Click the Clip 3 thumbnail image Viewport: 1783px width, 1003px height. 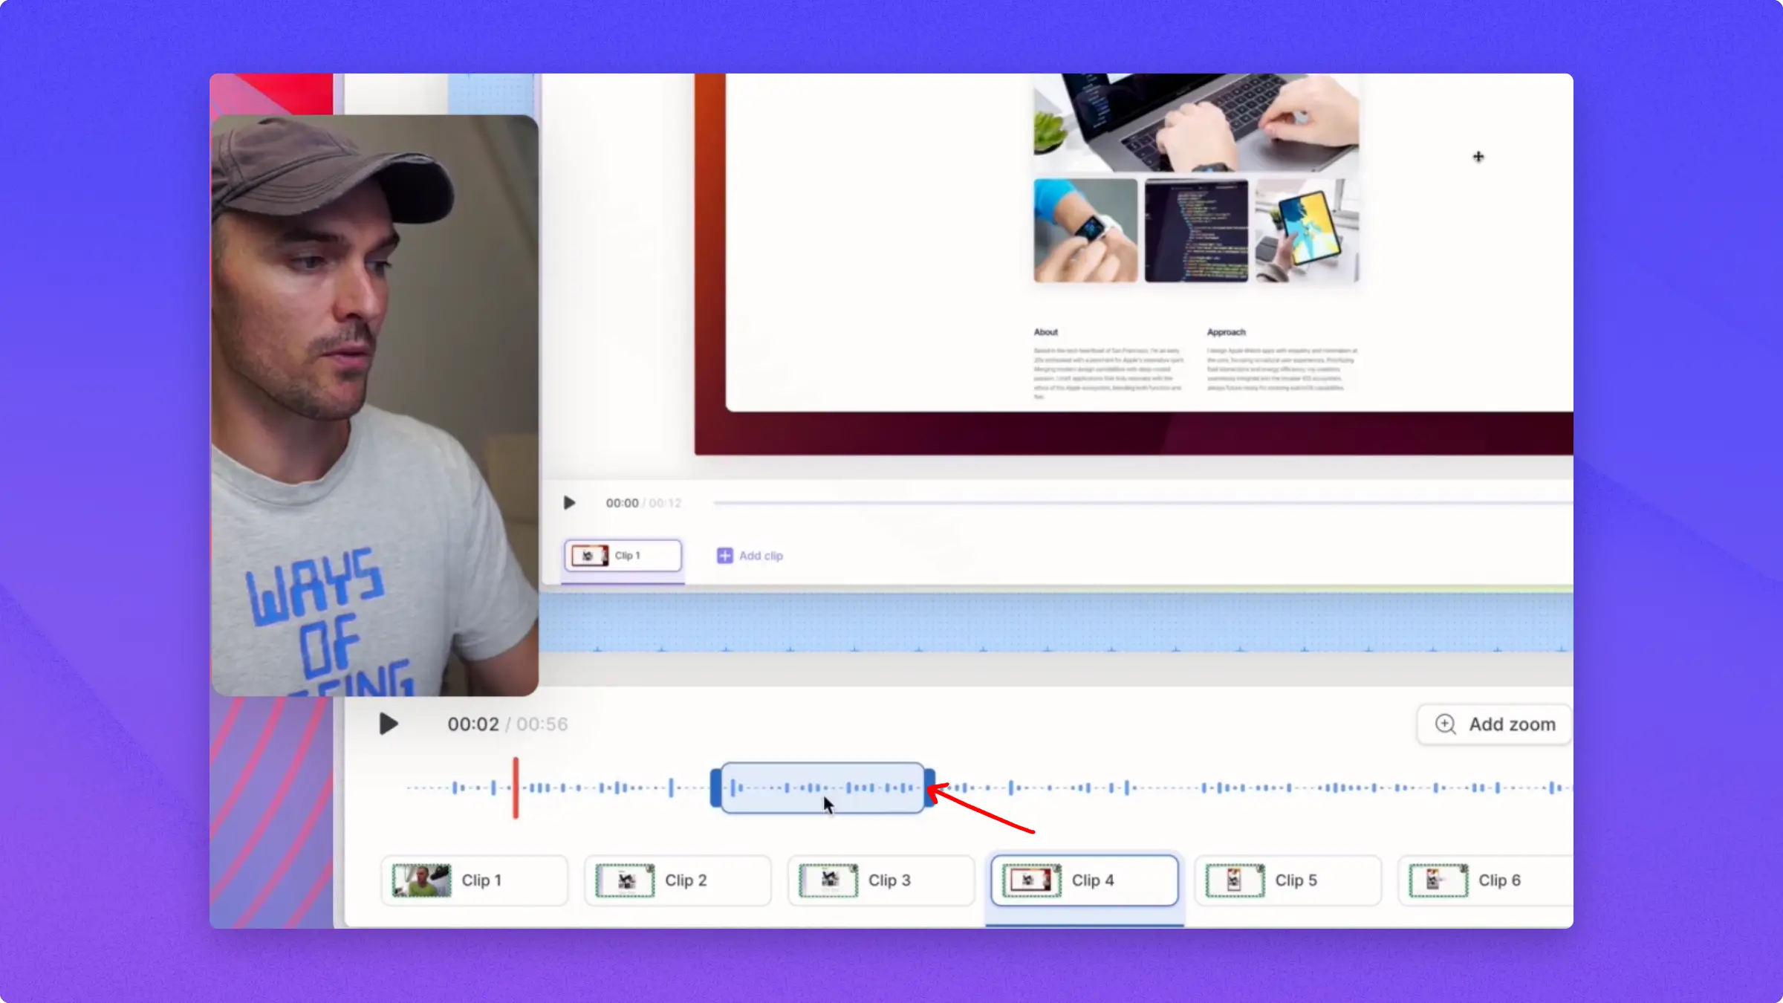click(x=828, y=880)
